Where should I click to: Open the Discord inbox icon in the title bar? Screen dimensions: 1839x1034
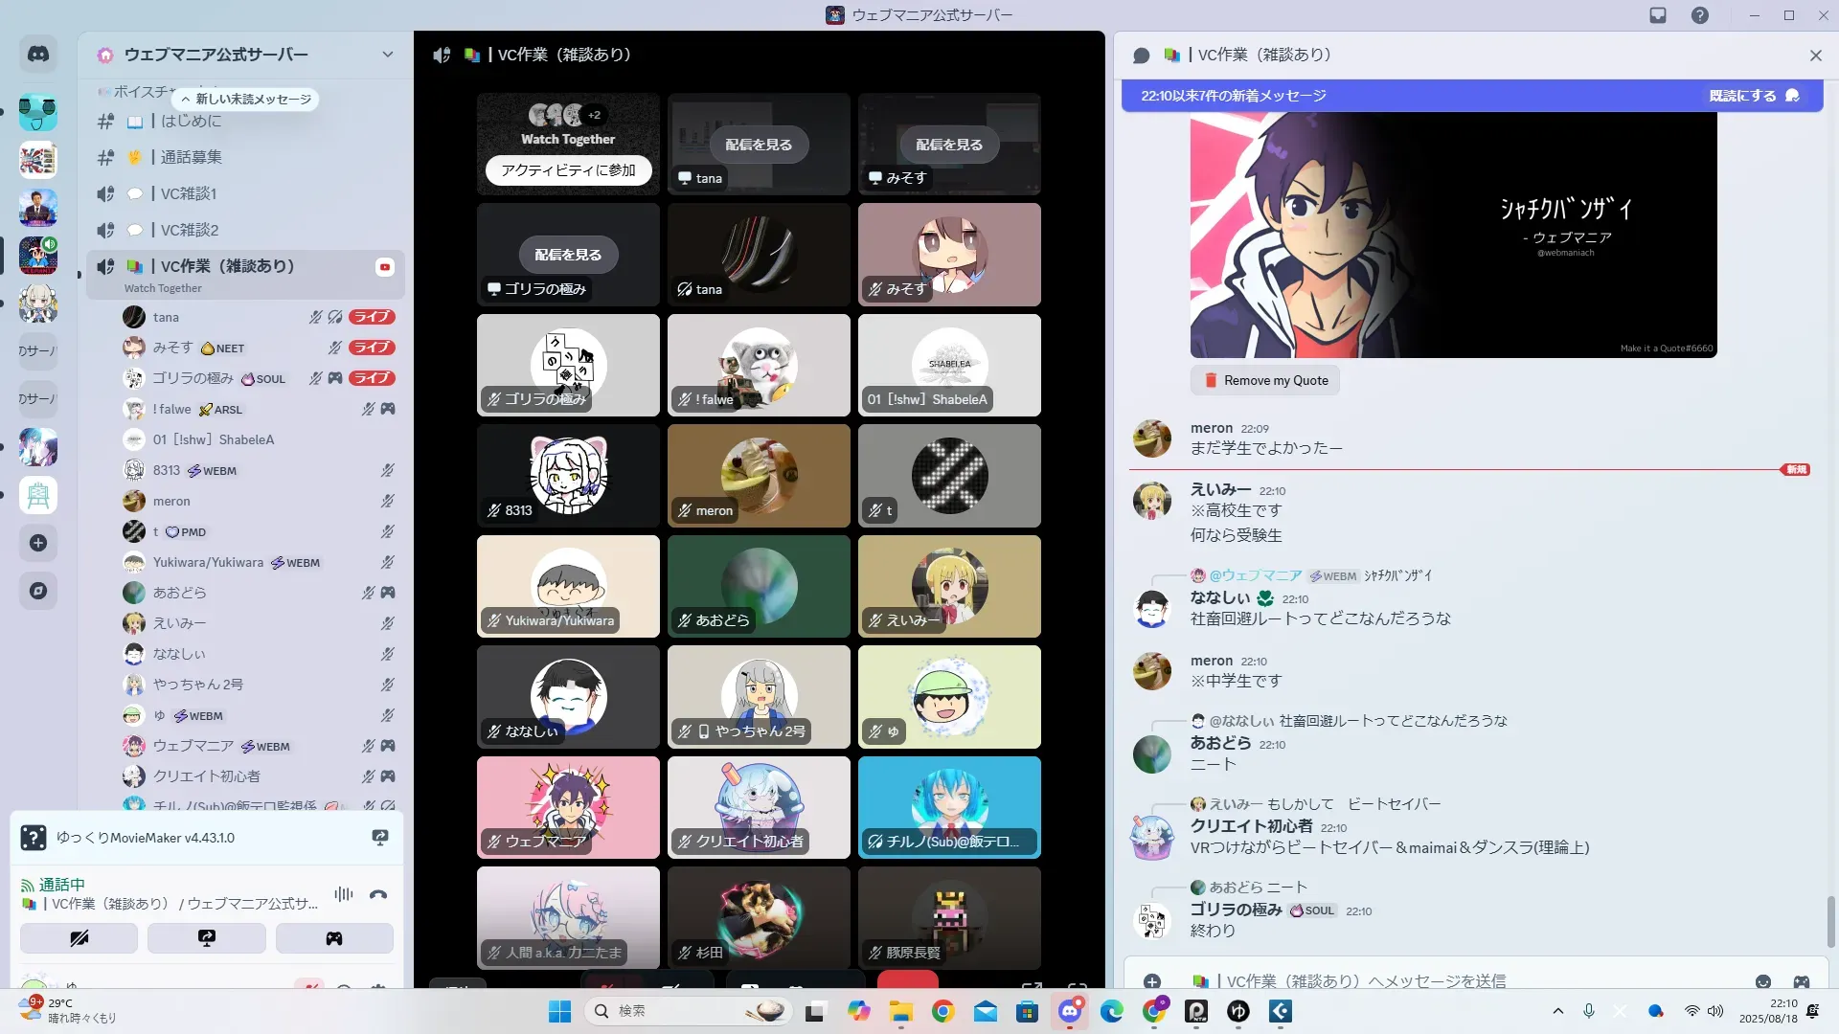click(1658, 15)
